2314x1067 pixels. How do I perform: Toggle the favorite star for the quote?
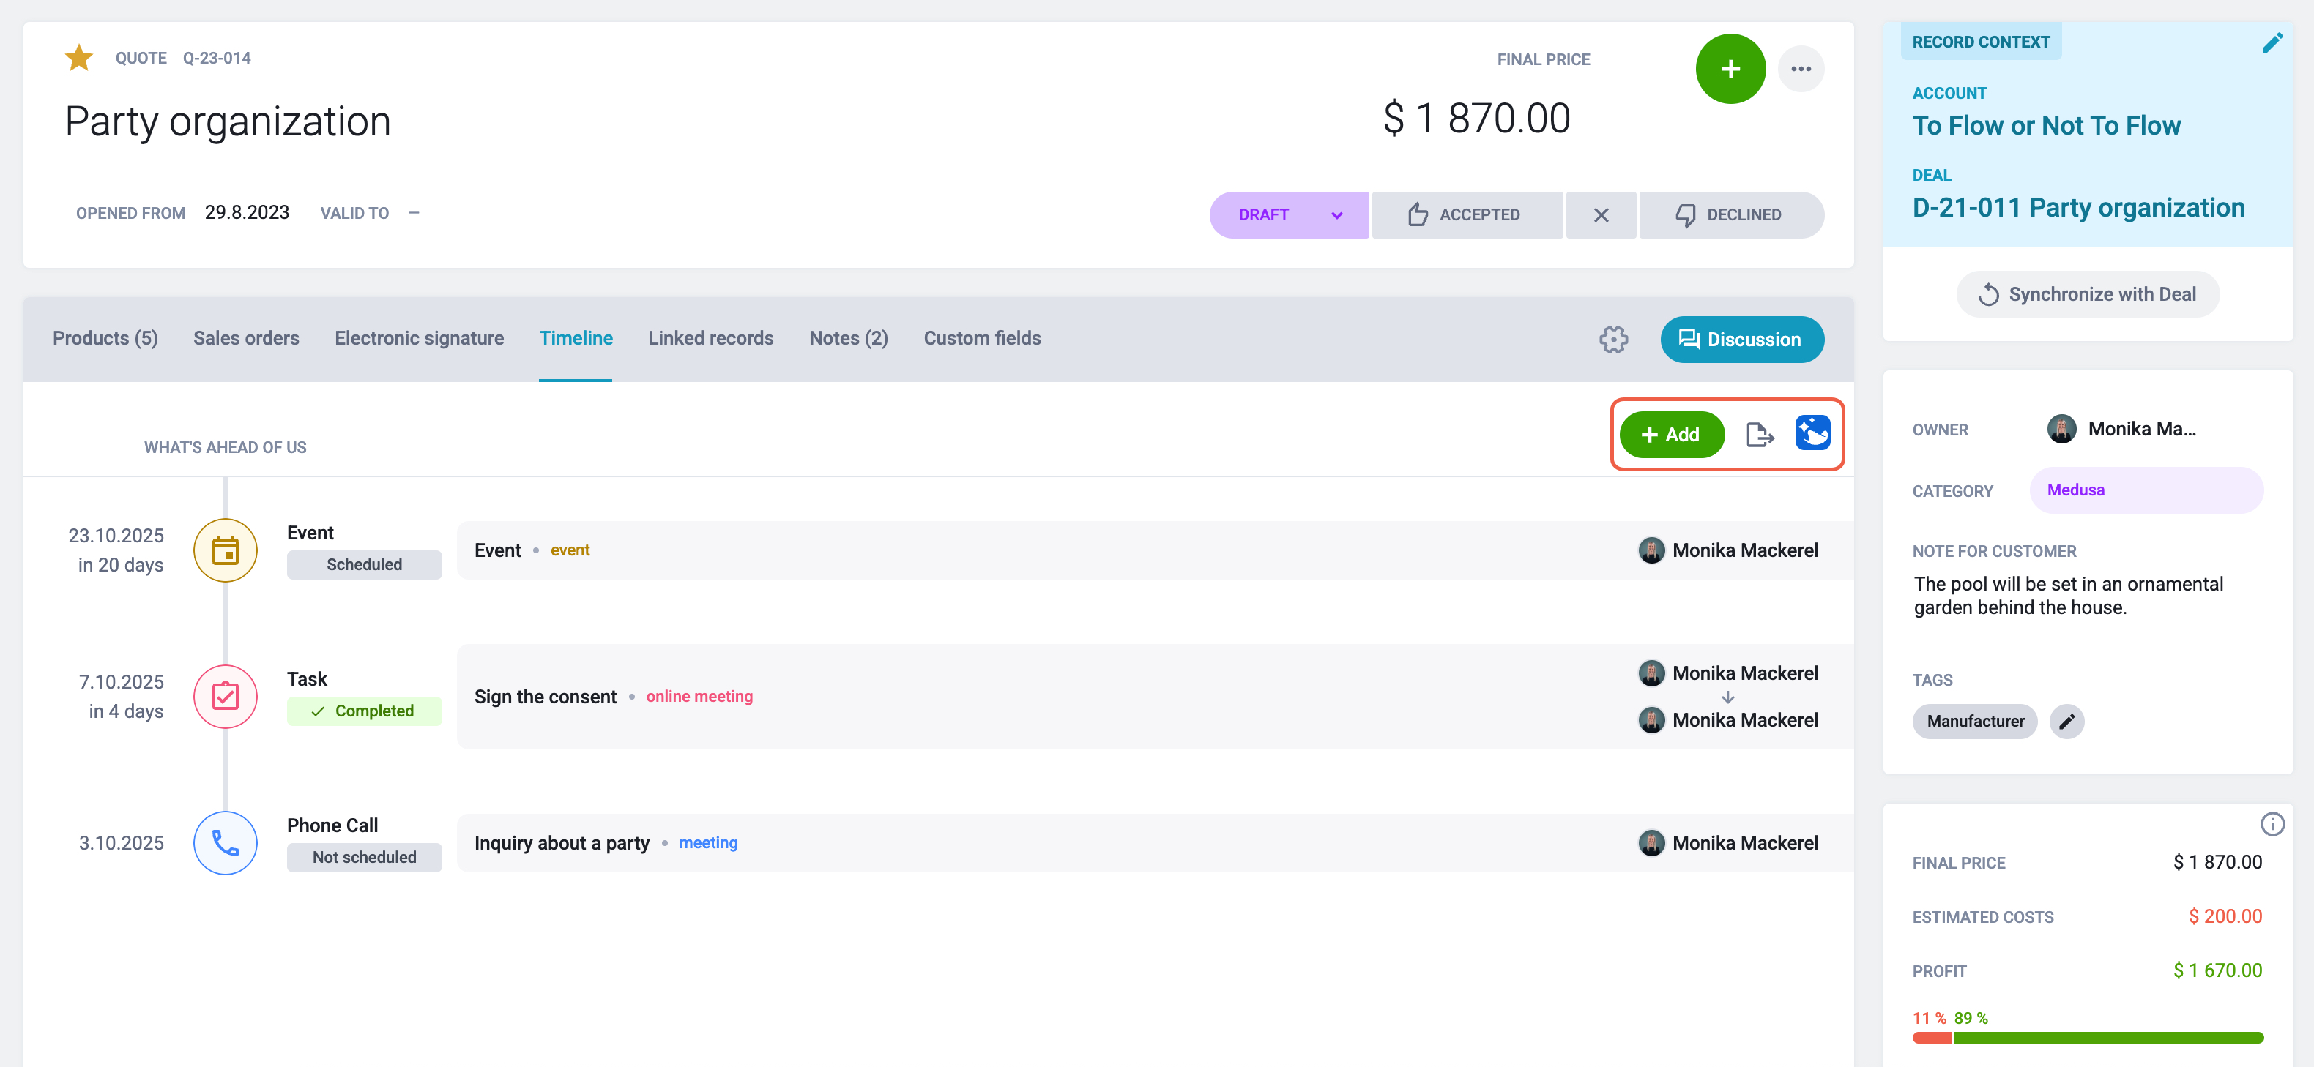click(x=79, y=59)
